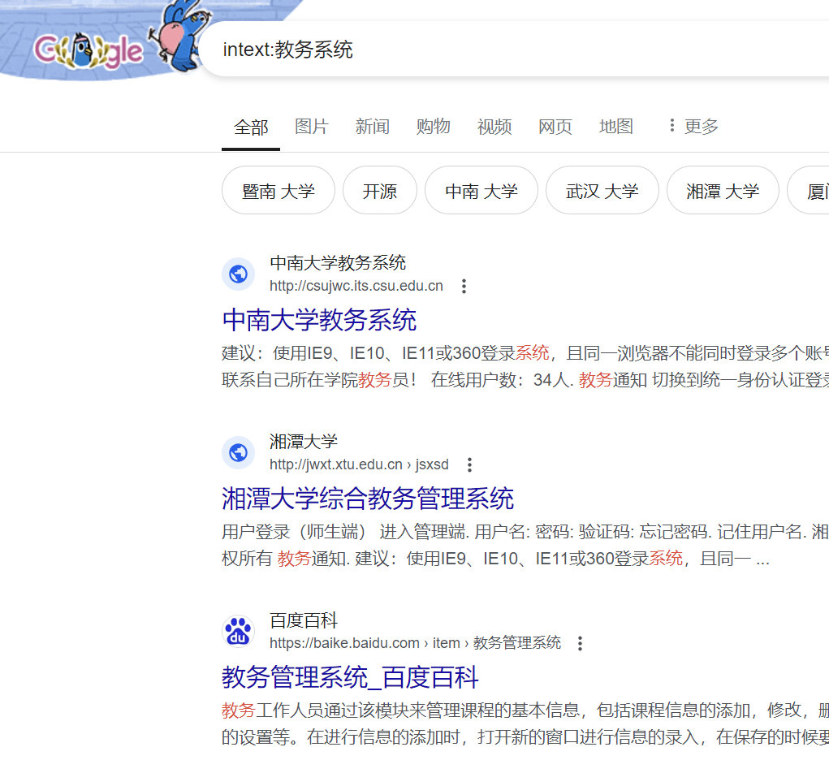Open three-dot menu beside jwxt.xtu.edu.cn
The image size is (829, 773).
468,464
